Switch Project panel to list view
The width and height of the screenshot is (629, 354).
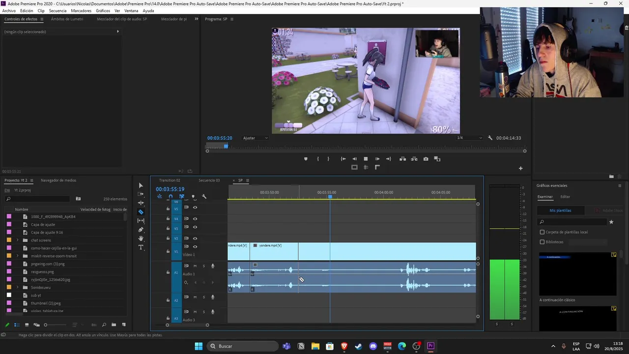17,324
